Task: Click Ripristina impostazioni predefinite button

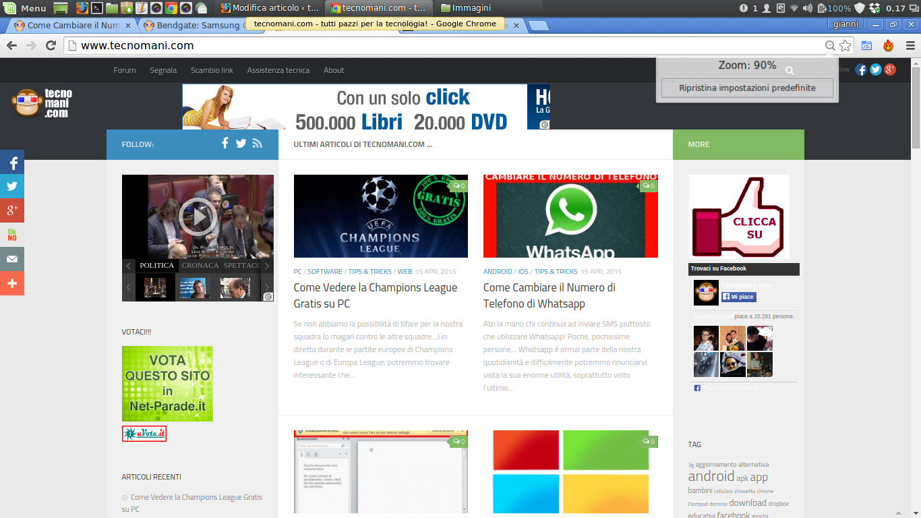Action: click(x=747, y=88)
